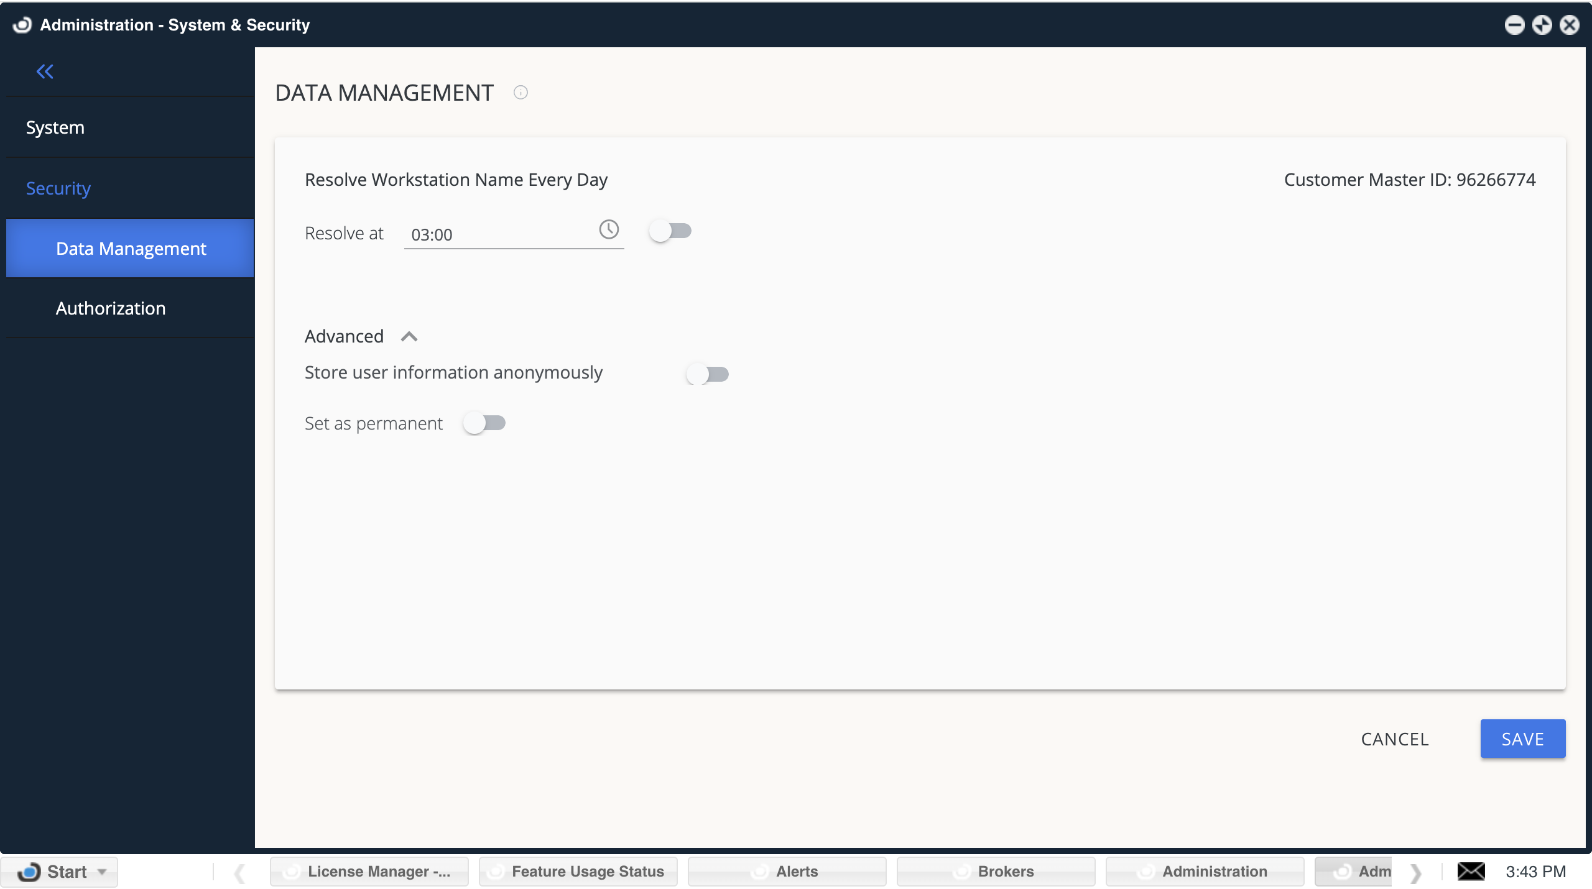Click the Alerts window icon in the taskbar
This screenshot has width=1592, height=889.
tap(760, 871)
